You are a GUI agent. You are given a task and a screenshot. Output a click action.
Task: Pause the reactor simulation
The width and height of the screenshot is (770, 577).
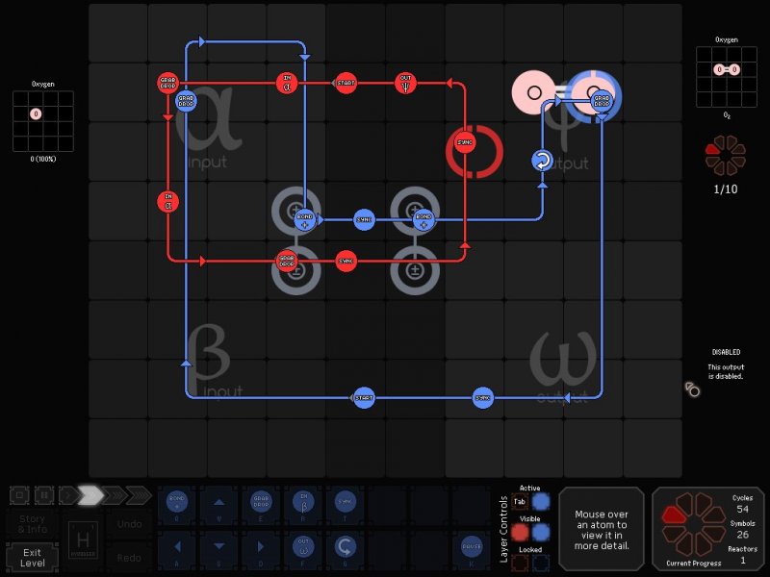(44, 495)
